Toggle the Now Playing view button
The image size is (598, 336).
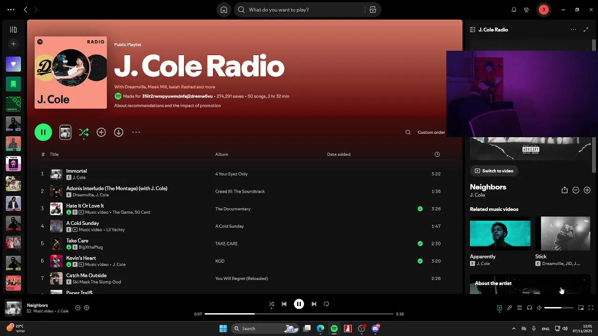(x=499, y=308)
